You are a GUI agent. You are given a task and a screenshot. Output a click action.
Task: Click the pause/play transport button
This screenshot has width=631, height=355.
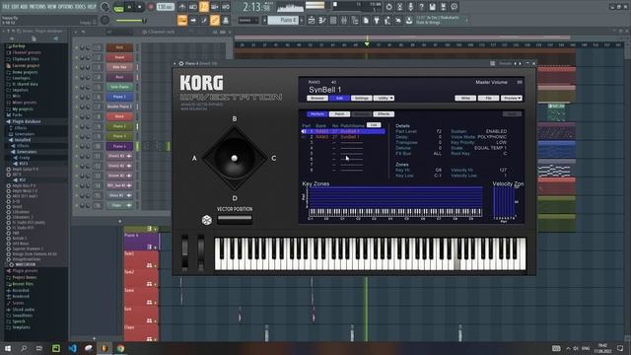click(x=129, y=7)
